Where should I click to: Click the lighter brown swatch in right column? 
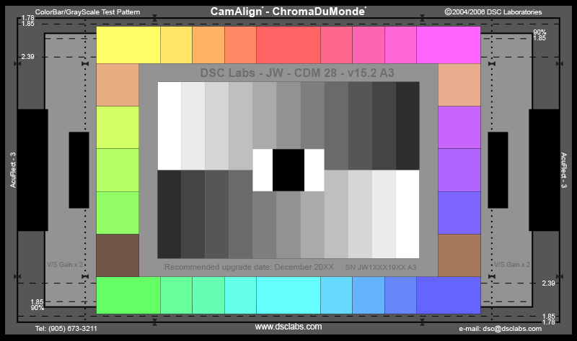coord(459,255)
